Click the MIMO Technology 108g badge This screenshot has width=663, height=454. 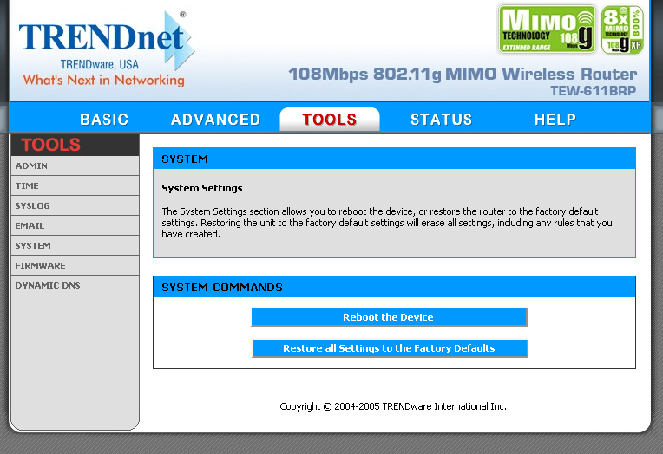coord(547,29)
